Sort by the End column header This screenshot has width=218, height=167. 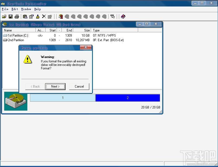coord(67,30)
